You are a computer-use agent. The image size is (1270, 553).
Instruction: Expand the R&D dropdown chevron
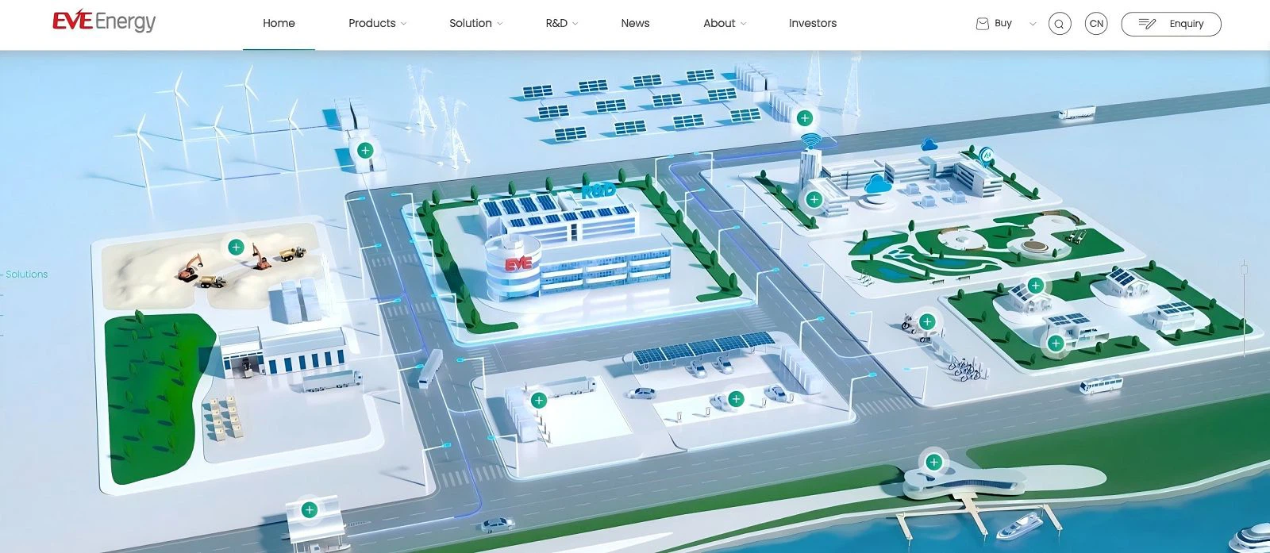pos(575,24)
